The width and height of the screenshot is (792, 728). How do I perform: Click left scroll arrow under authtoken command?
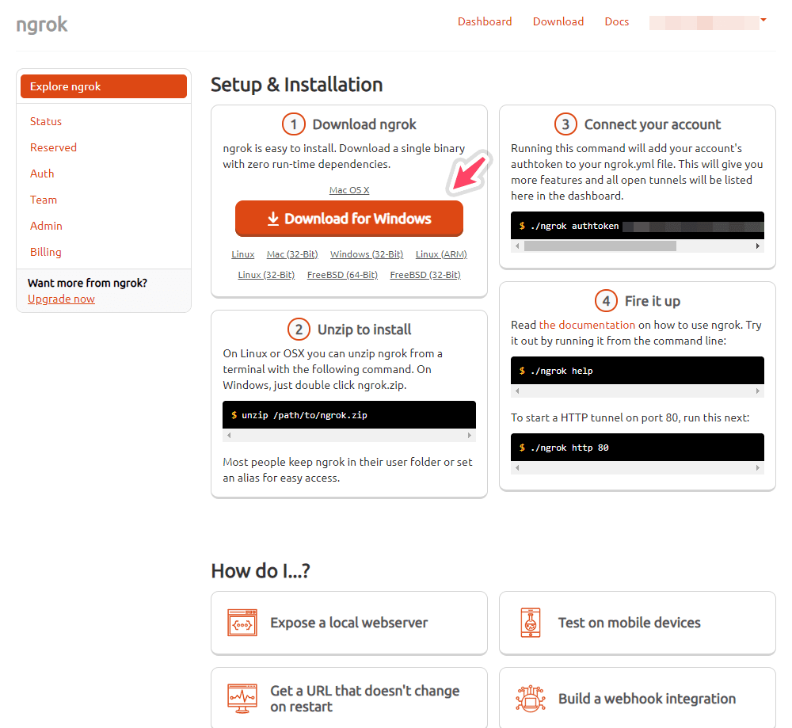[516, 246]
